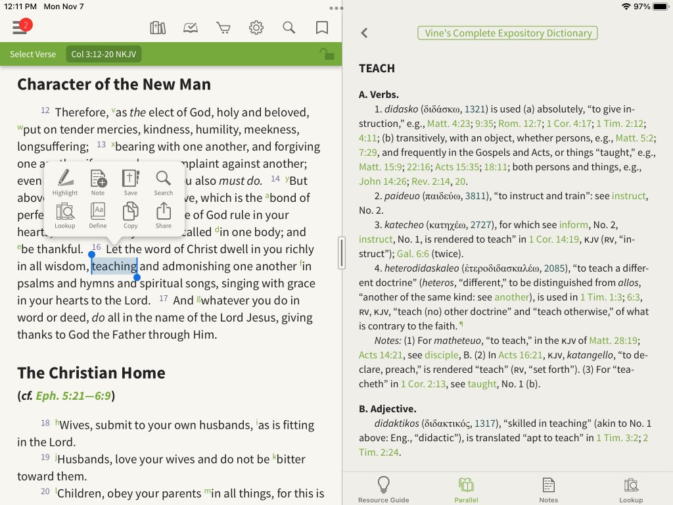
Task: Open the disciple cross-reference link
Action: tap(441, 354)
